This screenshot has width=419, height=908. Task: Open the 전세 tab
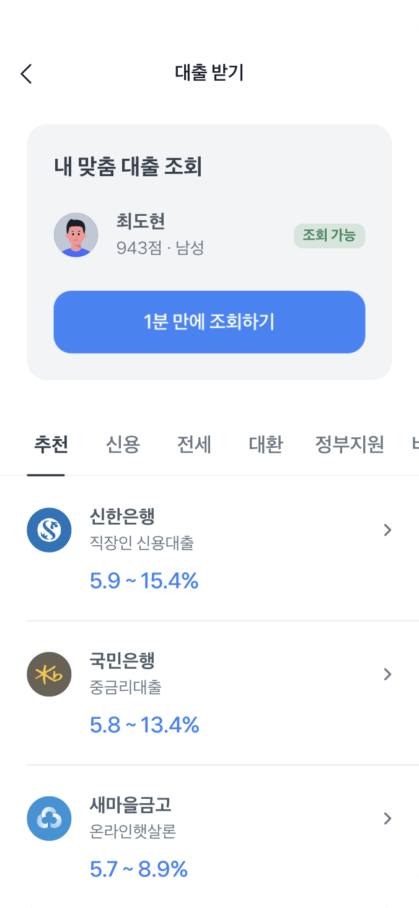click(x=194, y=445)
